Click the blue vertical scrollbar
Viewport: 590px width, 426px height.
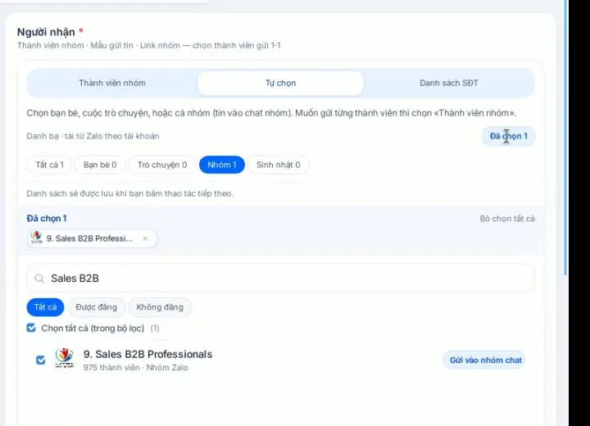point(565,138)
